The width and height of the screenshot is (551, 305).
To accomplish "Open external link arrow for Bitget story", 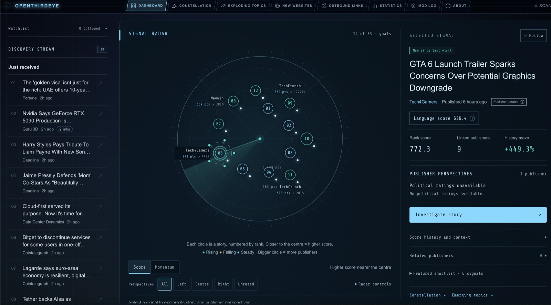I will [100, 238].
